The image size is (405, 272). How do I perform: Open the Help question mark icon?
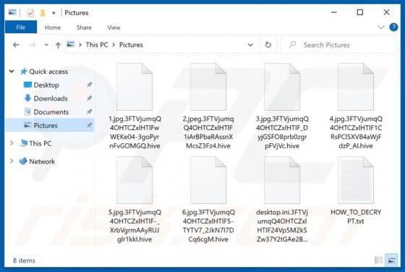click(393, 27)
